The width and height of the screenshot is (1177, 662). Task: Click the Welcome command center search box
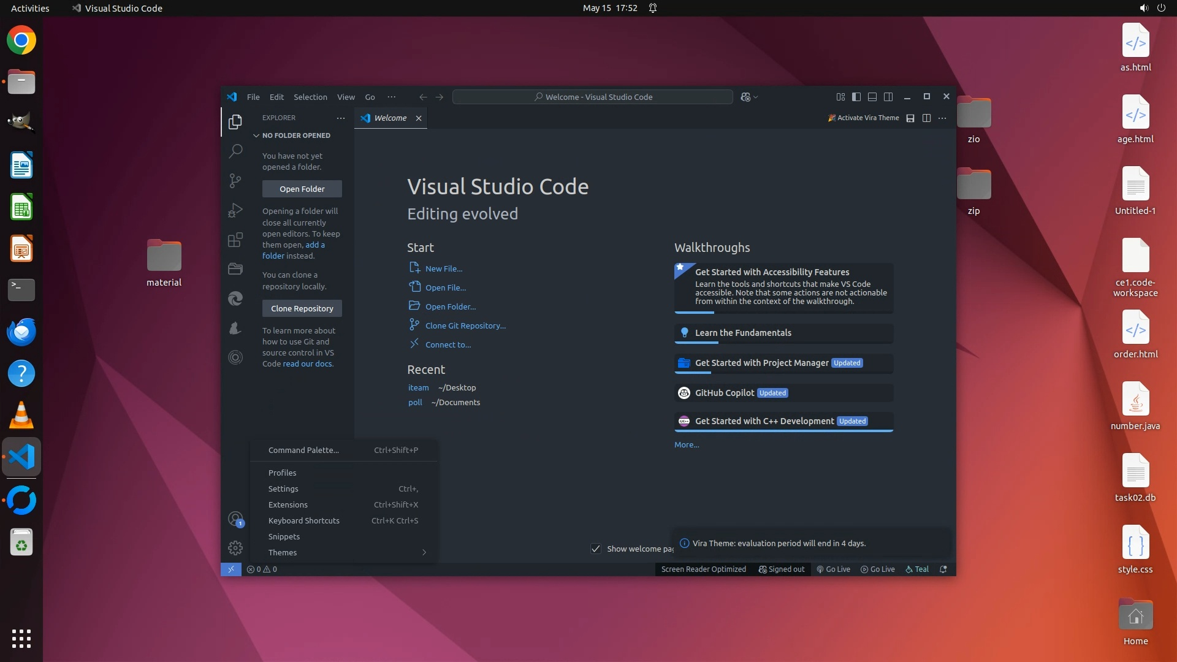click(x=592, y=97)
